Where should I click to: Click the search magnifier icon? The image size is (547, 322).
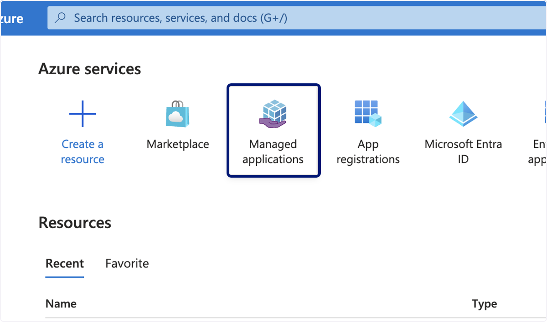coord(61,18)
